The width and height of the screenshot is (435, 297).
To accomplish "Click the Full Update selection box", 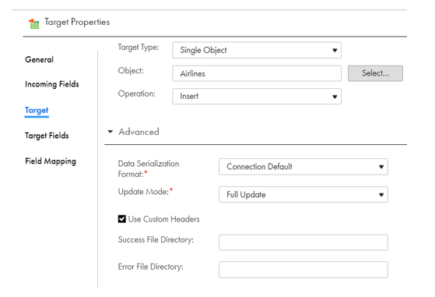I will point(303,194).
